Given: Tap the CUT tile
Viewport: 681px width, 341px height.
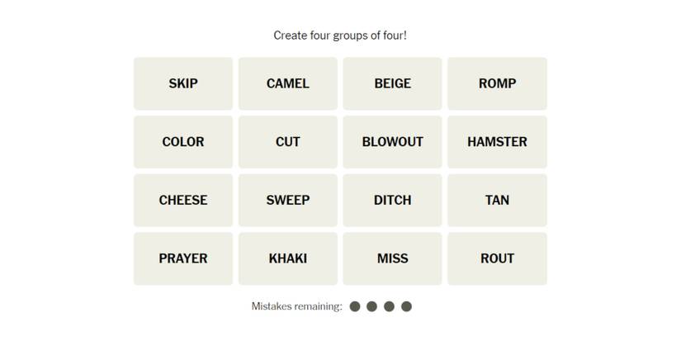Looking at the screenshot, I should click(x=287, y=142).
